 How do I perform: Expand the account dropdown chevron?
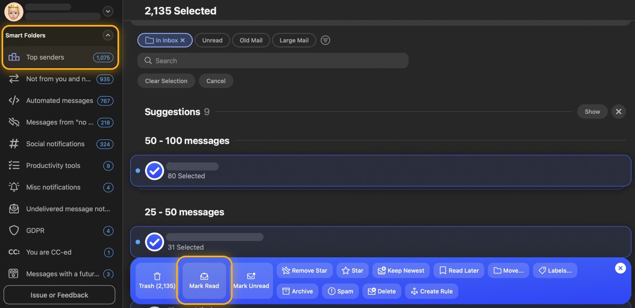108,11
